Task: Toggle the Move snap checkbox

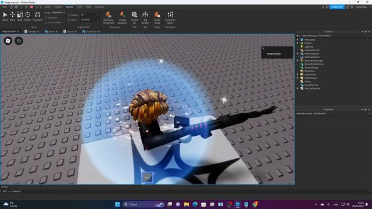Action: tap(69, 20)
